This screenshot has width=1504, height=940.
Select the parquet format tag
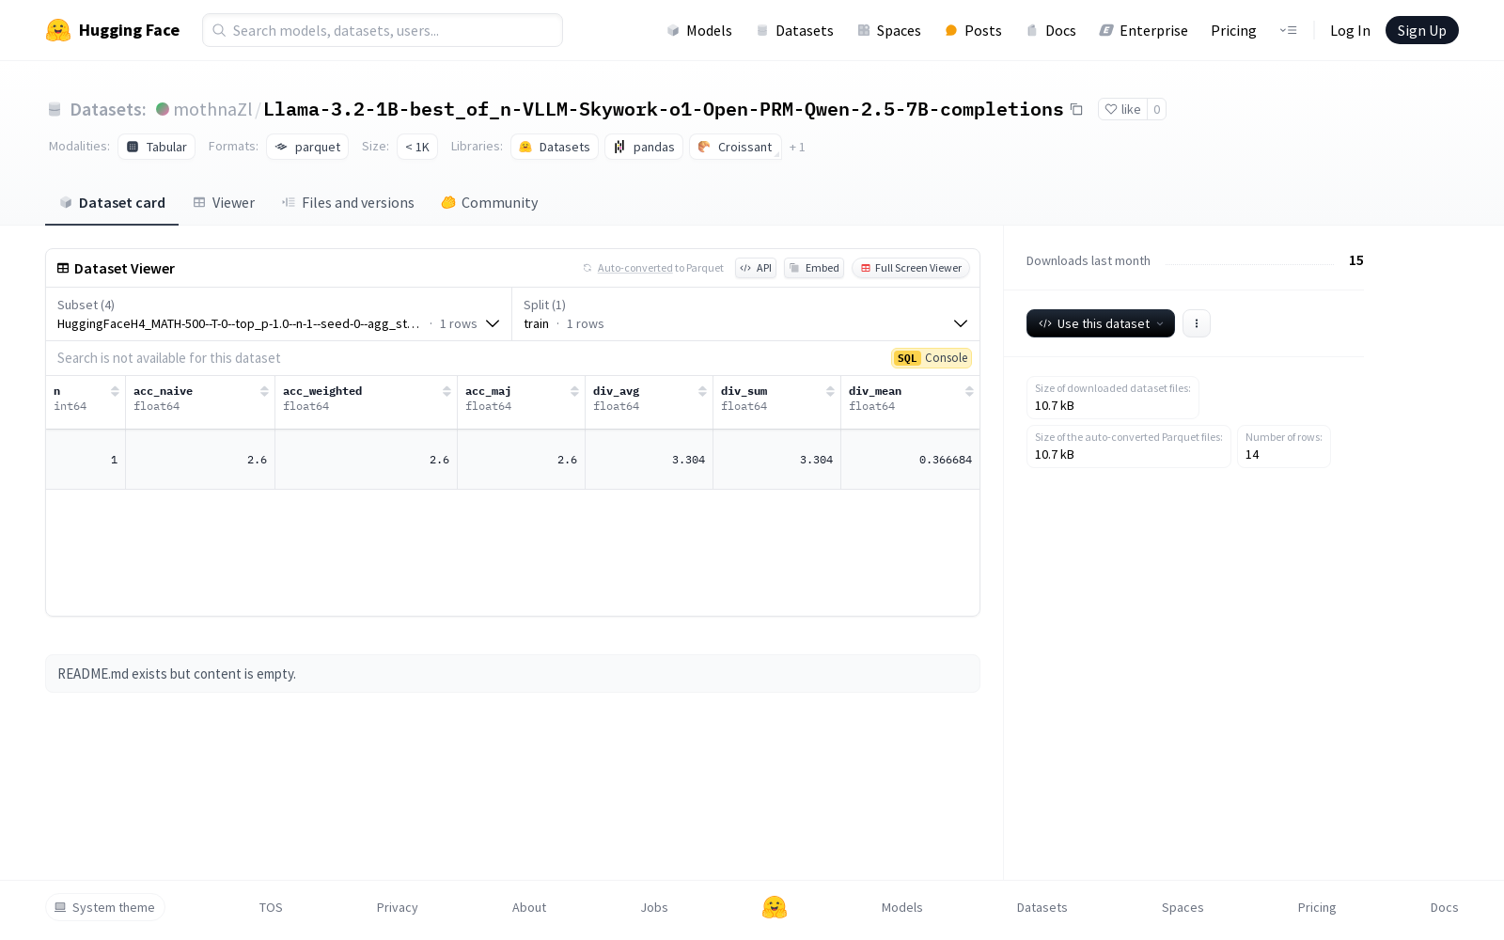(307, 147)
